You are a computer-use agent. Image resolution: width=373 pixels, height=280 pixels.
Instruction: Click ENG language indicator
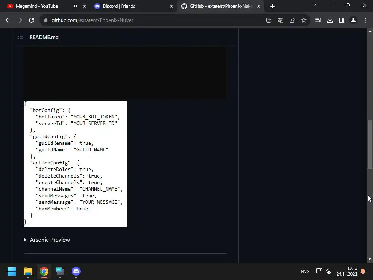coord(305,271)
